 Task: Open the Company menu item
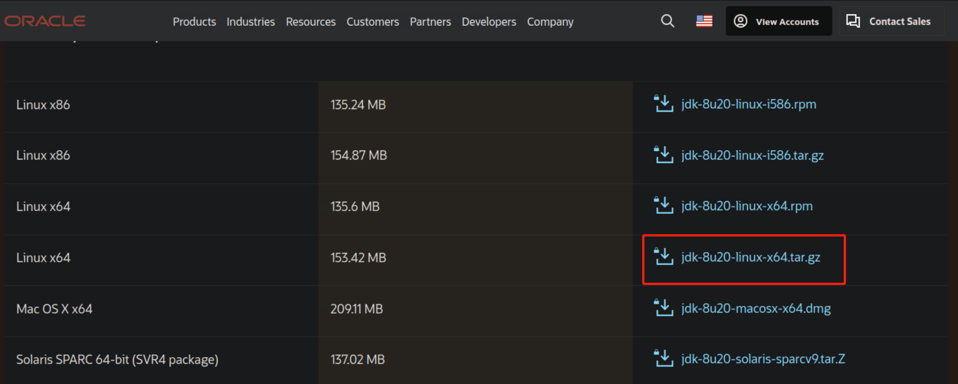550,22
